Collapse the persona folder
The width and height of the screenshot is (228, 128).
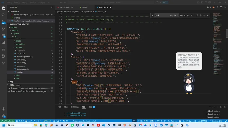19,47
